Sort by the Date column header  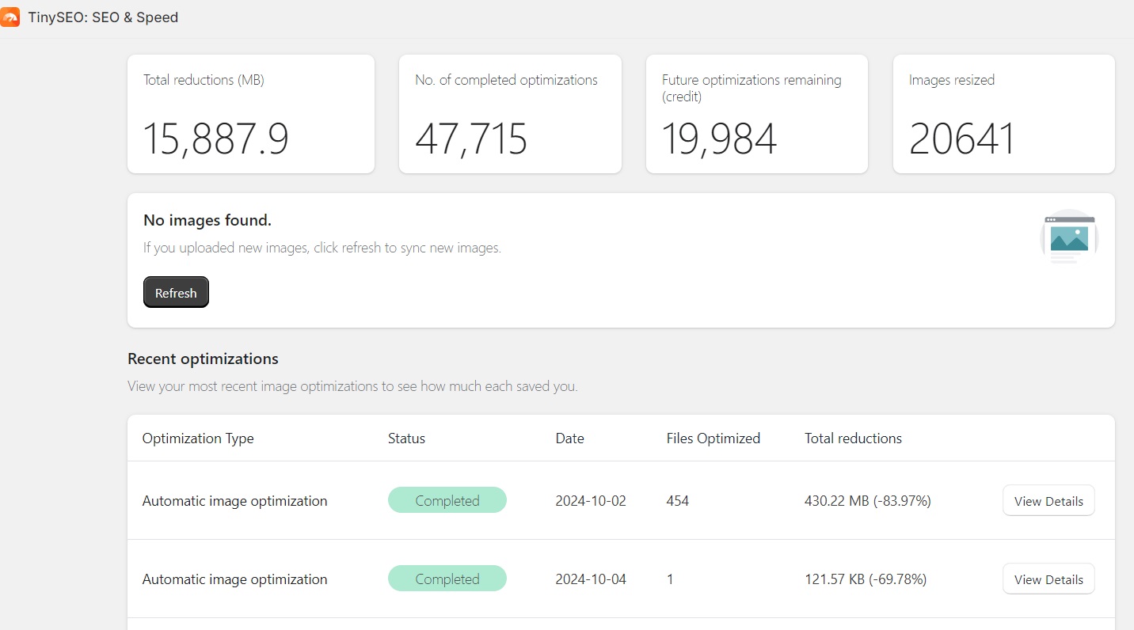569,438
